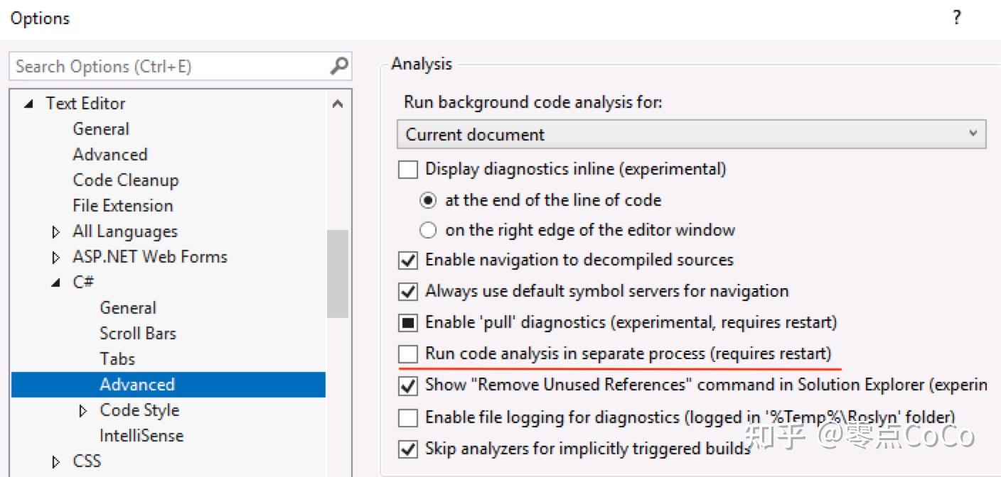Open the Code Cleanup settings page
The width and height of the screenshot is (1001, 477).
click(x=125, y=180)
